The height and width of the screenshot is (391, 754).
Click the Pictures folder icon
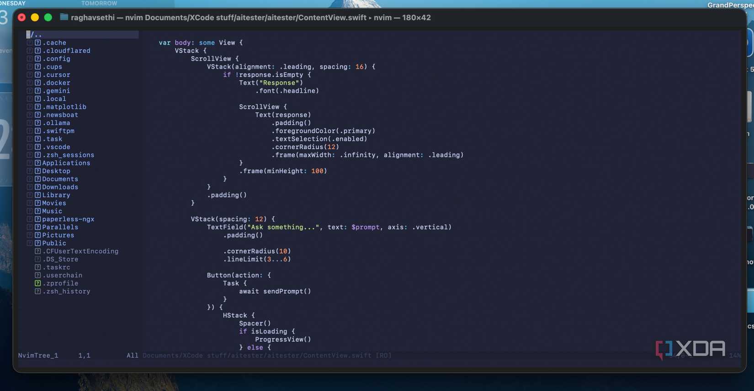[38, 235]
